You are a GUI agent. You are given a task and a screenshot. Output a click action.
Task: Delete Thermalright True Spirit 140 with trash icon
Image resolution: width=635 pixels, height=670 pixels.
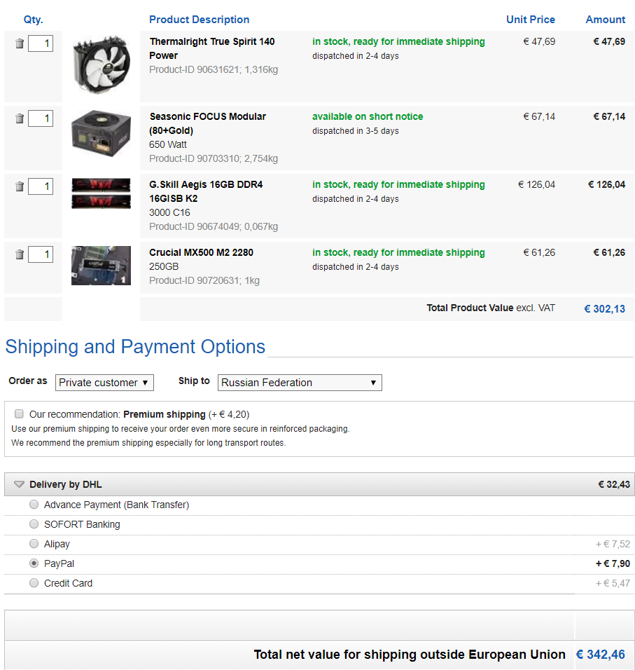(x=20, y=44)
